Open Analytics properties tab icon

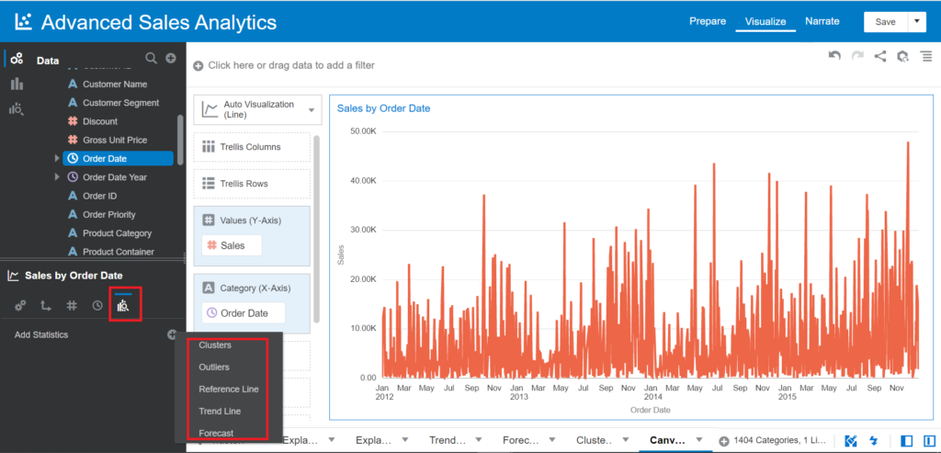pyautogui.click(x=123, y=307)
